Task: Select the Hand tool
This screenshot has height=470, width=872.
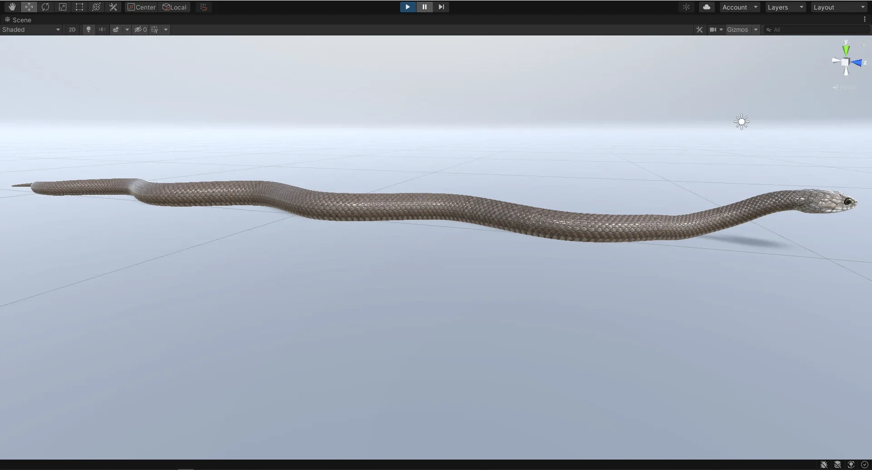Action: coord(12,7)
